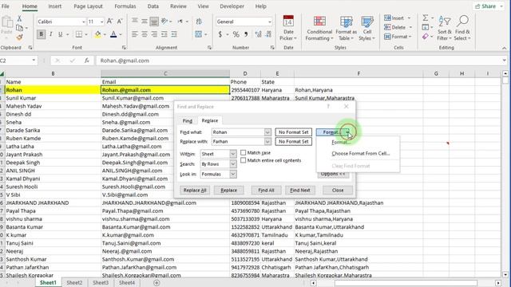The width and height of the screenshot is (511, 287).
Task: Open the Page Layout tab
Action: (x=88, y=6)
